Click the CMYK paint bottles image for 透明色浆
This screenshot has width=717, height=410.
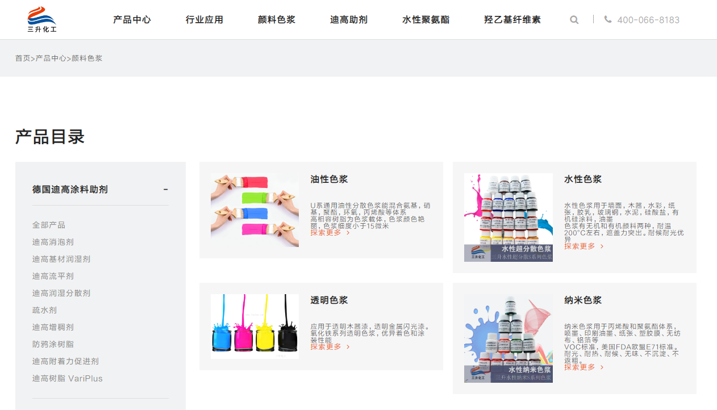click(x=255, y=325)
